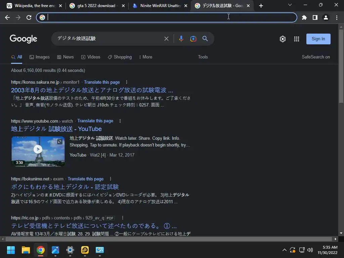The image size is (344, 258).
Task: Open a new browser tab
Action: [x=261, y=6]
